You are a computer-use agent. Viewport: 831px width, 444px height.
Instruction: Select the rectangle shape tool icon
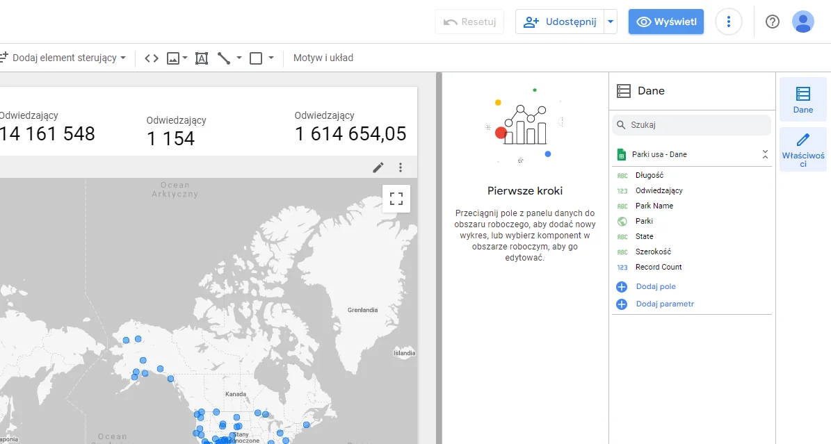click(256, 58)
